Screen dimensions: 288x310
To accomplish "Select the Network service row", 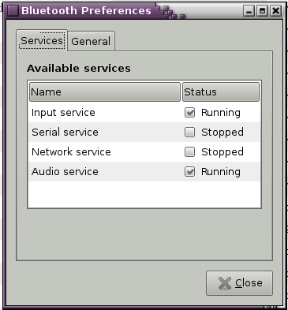I will 144,152.
